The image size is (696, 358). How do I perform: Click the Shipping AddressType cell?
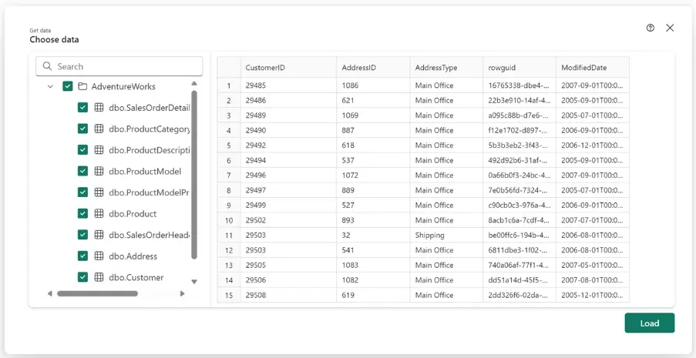446,235
